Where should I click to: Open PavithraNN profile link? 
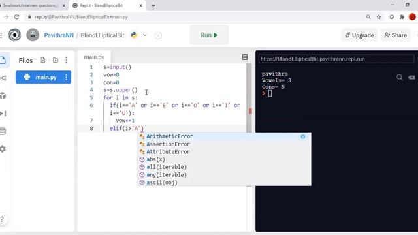[x=59, y=35]
